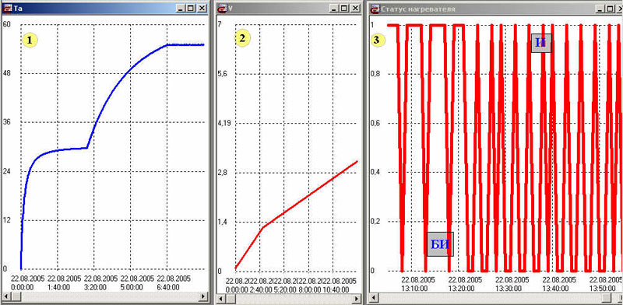
Task: Click the 13:30:00 time label in status chart
Action: pyautogui.click(x=509, y=288)
